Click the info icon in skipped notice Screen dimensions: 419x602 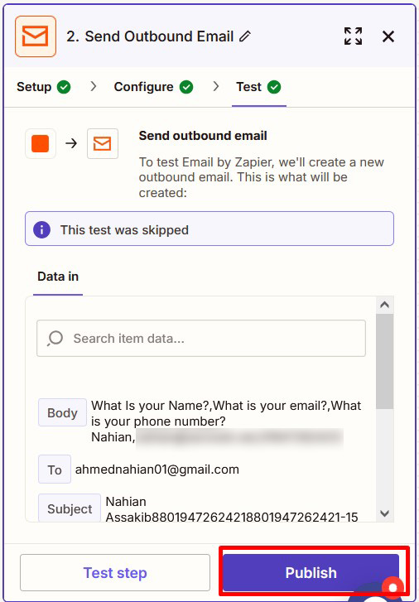click(42, 230)
